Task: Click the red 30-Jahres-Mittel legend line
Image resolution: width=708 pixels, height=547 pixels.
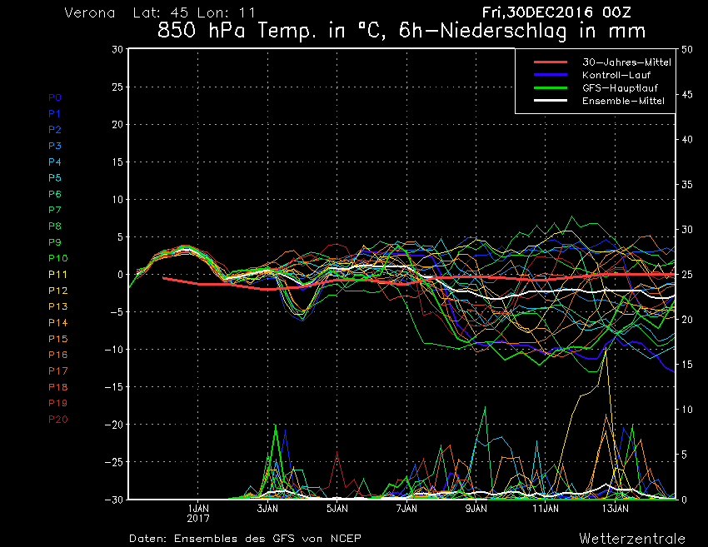Action: (551, 62)
